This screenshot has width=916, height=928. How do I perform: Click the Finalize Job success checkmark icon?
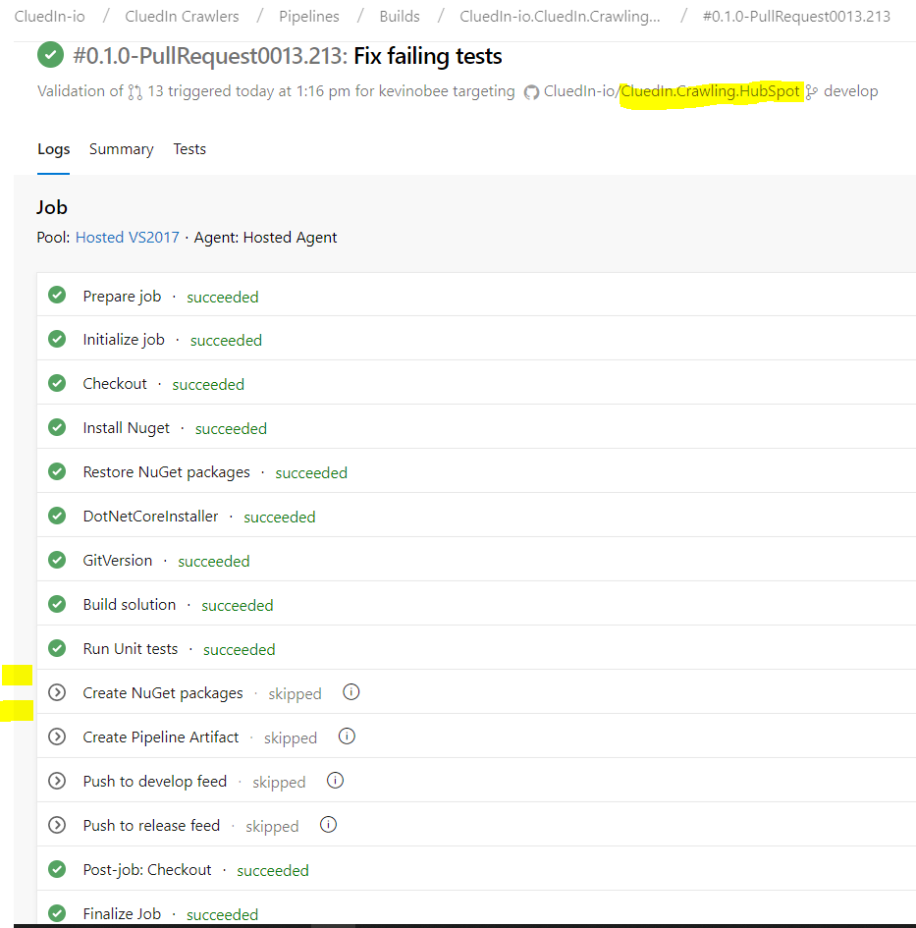point(57,913)
